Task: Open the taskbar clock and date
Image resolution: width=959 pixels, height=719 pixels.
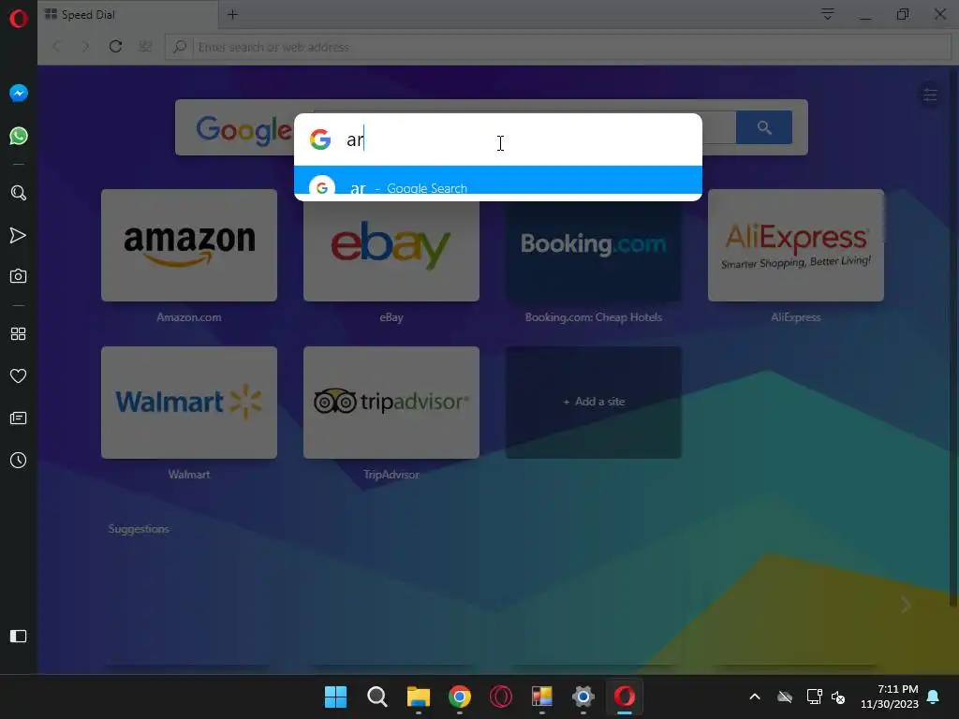Action: pyautogui.click(x=890, y=697)
